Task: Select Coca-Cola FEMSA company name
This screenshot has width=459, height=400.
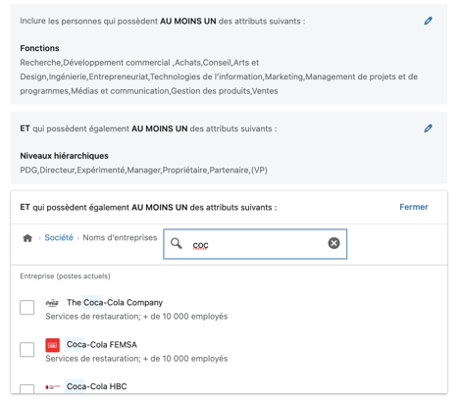Action: [x=102, y=344]
